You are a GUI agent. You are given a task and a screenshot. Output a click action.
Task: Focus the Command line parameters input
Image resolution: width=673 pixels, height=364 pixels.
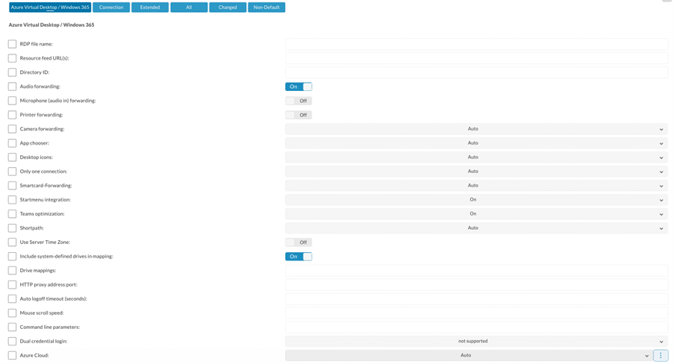click(477, 327)
